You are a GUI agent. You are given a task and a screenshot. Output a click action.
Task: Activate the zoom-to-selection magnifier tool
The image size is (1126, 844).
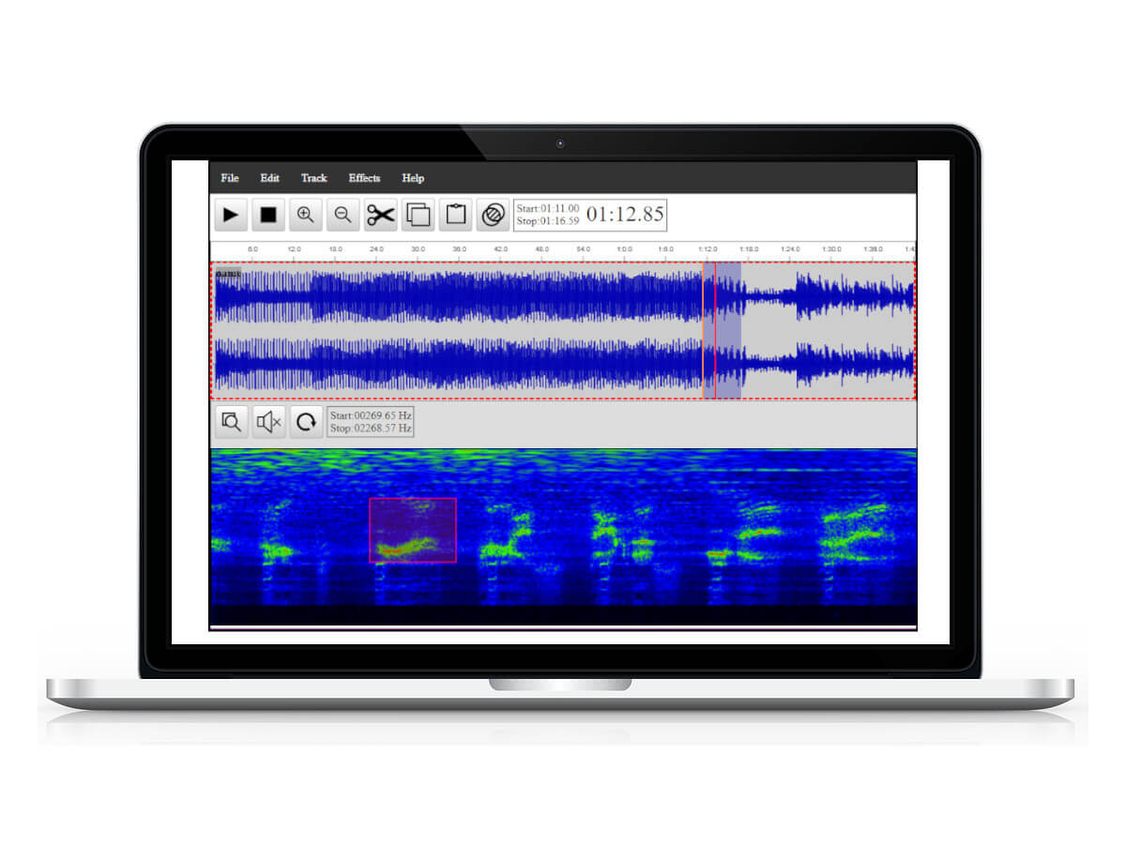(x=231, y=421)
